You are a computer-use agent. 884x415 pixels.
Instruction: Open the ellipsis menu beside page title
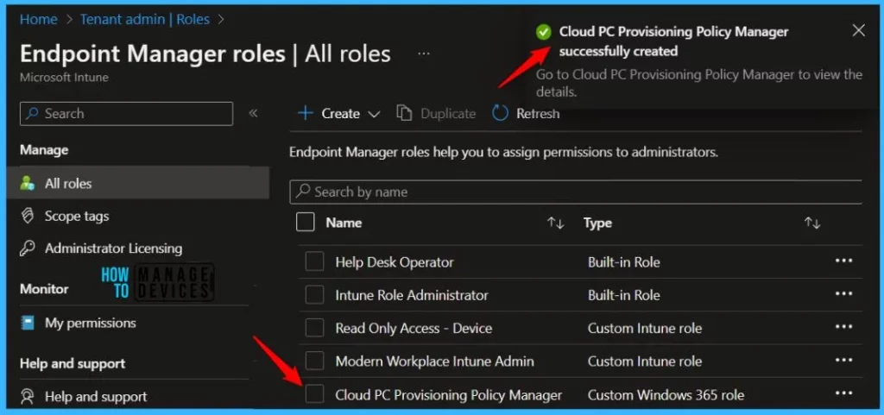click(x=424, y=54)
